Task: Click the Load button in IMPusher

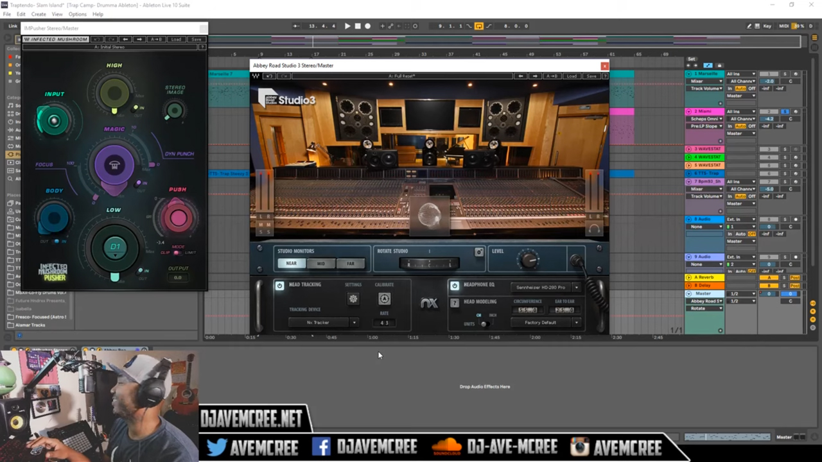Action: pyautogui.click(x=176, y=39)
